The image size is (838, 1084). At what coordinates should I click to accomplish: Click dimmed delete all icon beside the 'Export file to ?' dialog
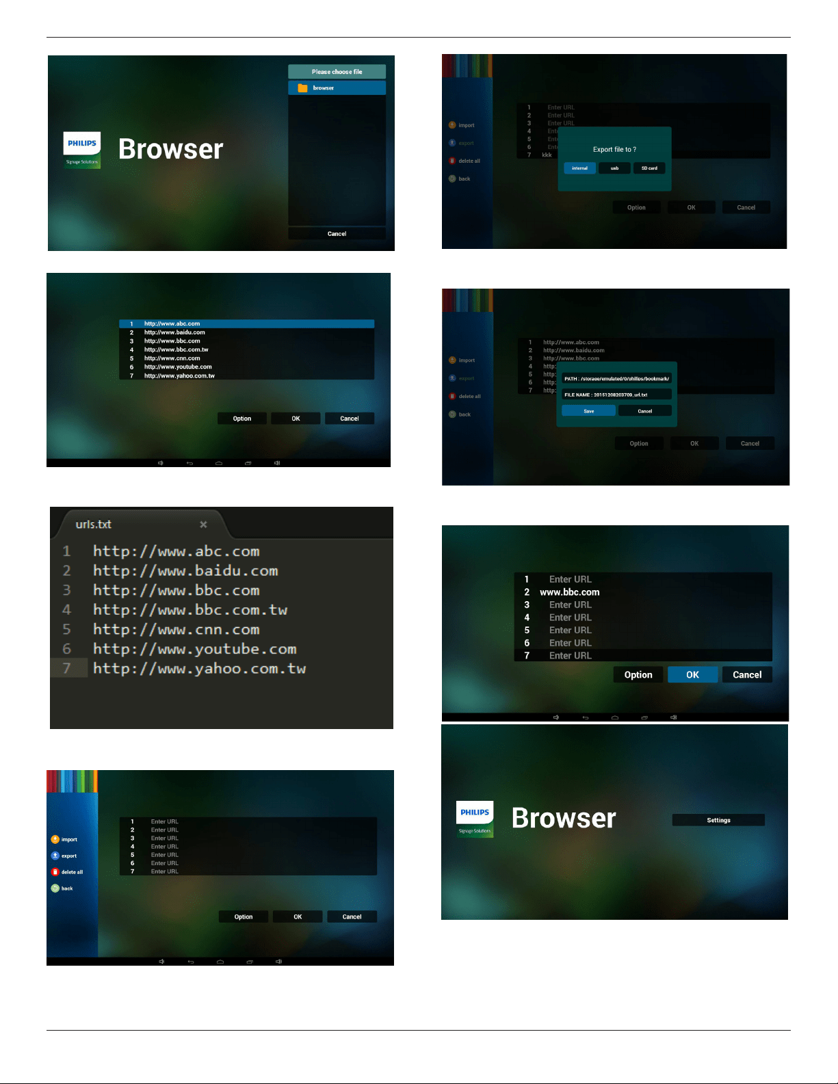tap(452, 161)
